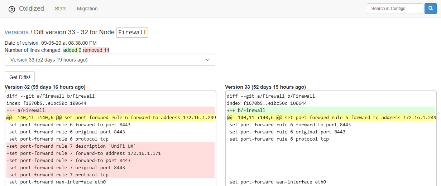Image resolution: width=441 pixels, height=186 pixels.
Task: Click the yellow hunk header in Version 32
Action: coord(110,117)
